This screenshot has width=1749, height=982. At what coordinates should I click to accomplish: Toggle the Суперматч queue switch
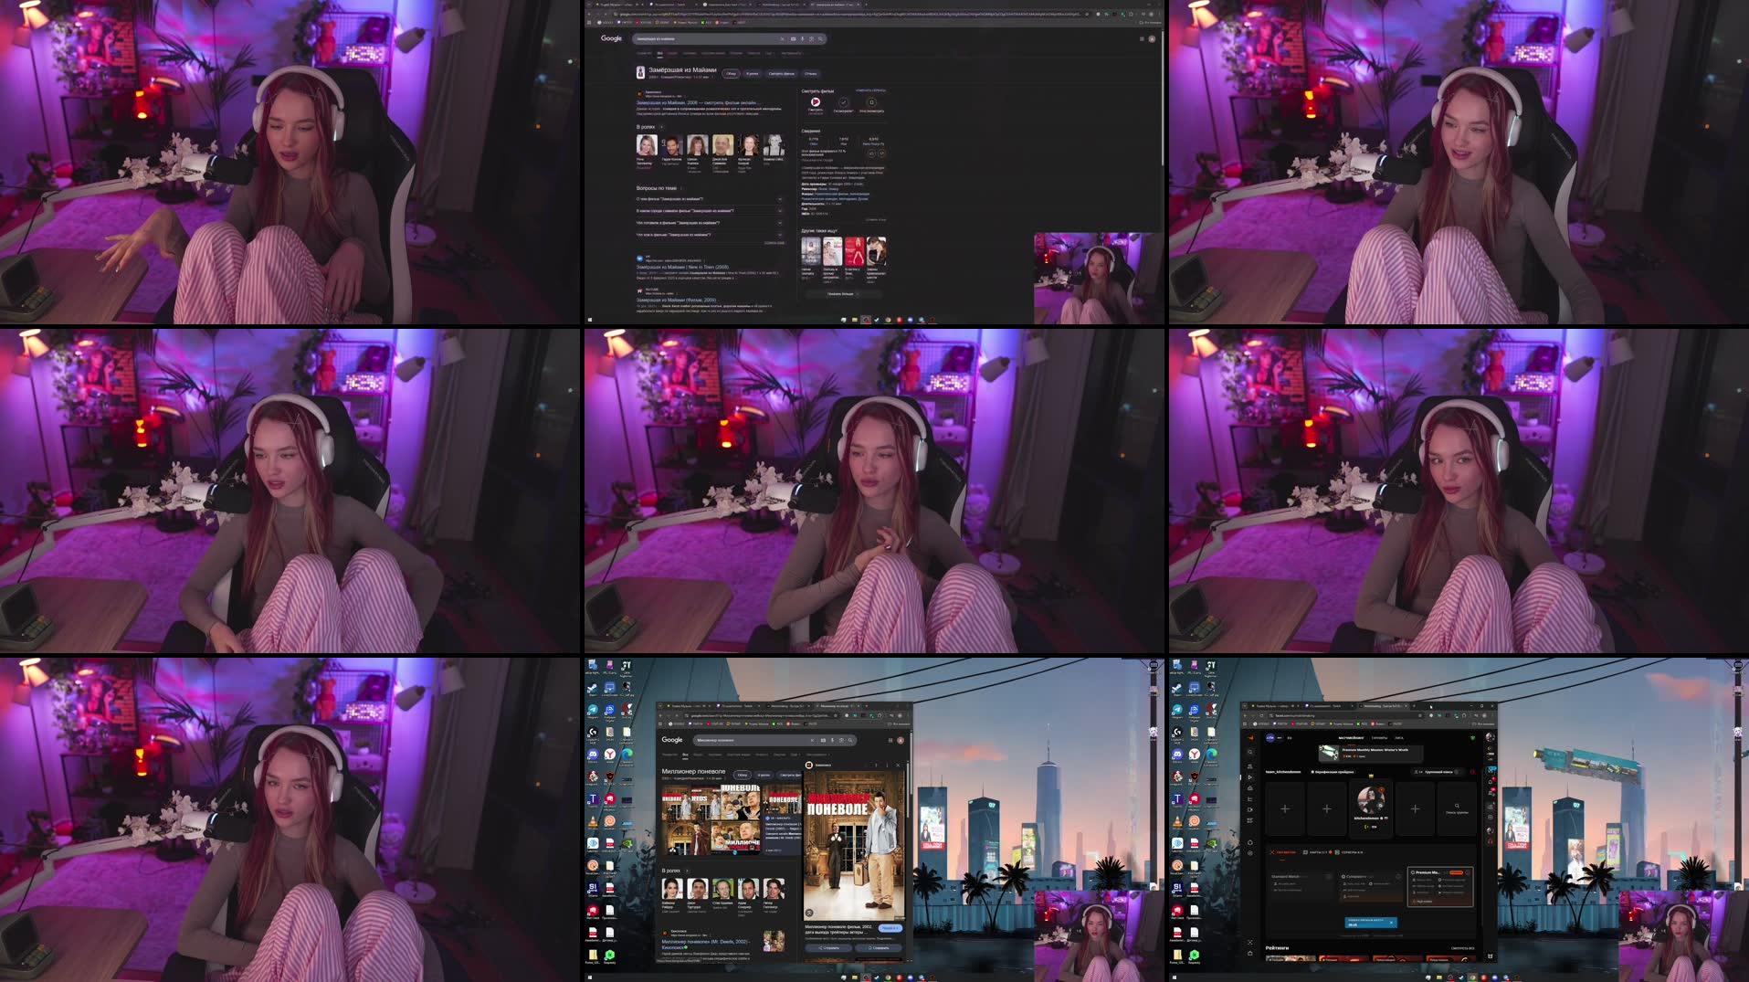pyautogui.click(x=1399, y=875)
